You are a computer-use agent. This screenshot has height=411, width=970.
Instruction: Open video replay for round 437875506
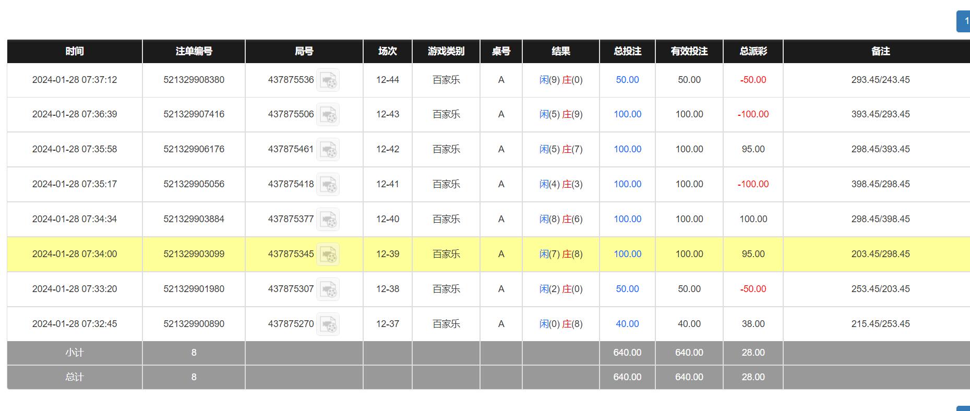[328, 115]
